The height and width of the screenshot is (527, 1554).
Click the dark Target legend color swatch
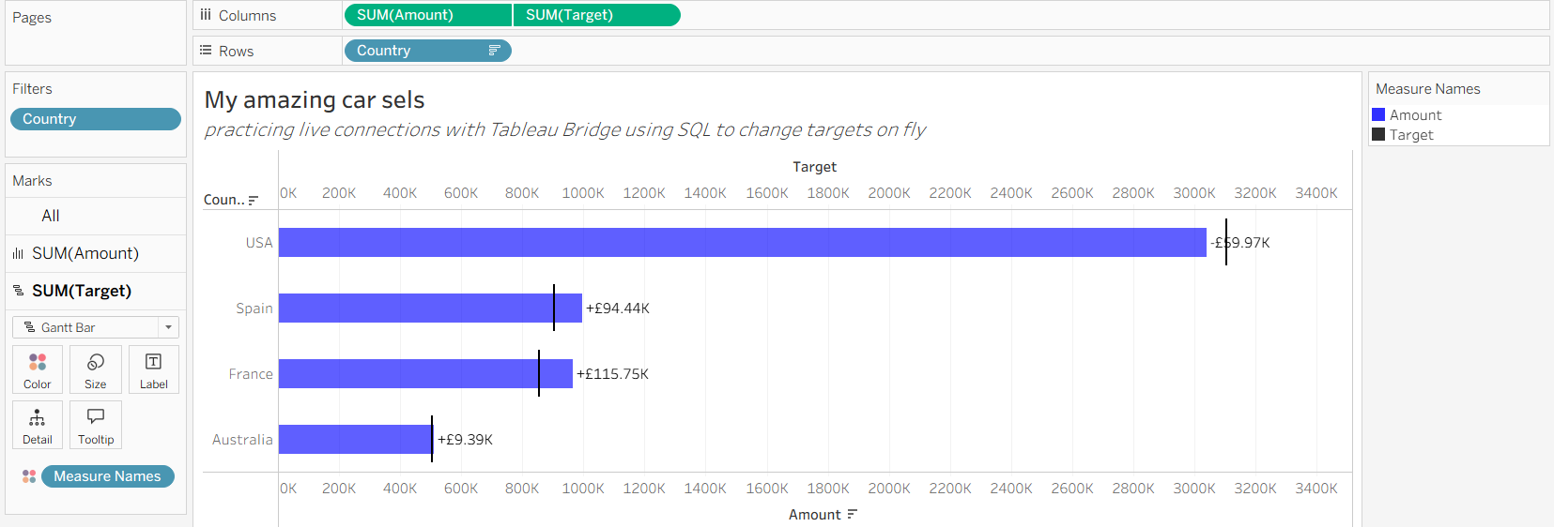(x=1378, y=134)
